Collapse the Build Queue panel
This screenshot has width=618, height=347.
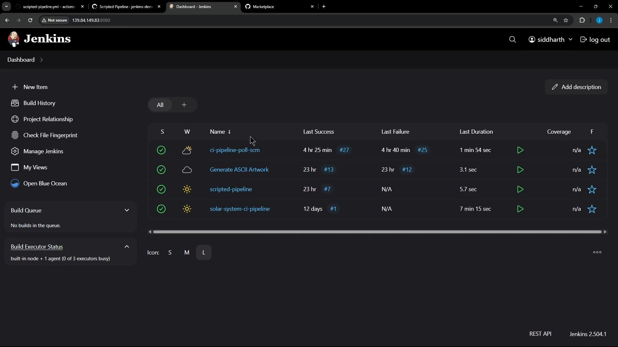127,210
